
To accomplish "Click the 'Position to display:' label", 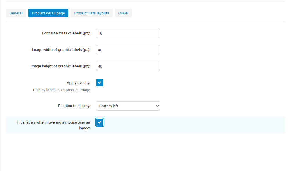I will pyautogui.click(x=74, y=106).
